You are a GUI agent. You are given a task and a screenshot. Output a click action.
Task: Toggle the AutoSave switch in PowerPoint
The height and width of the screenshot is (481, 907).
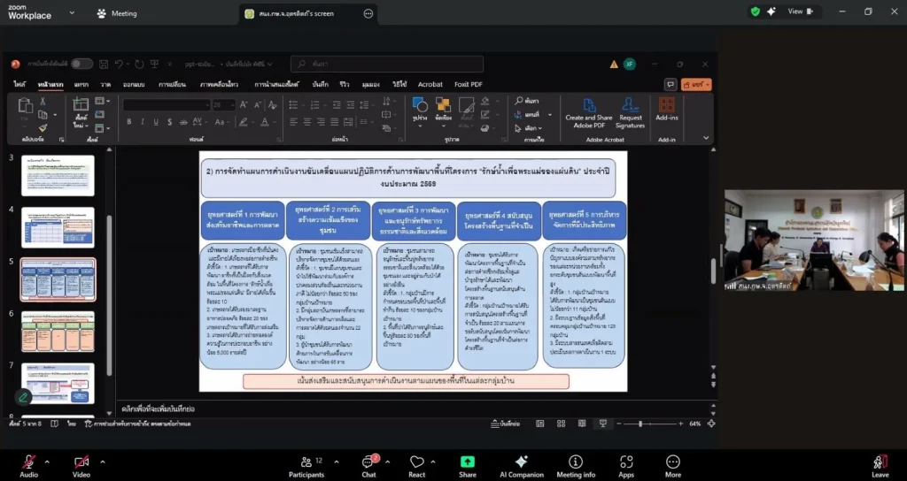[81, 64]
